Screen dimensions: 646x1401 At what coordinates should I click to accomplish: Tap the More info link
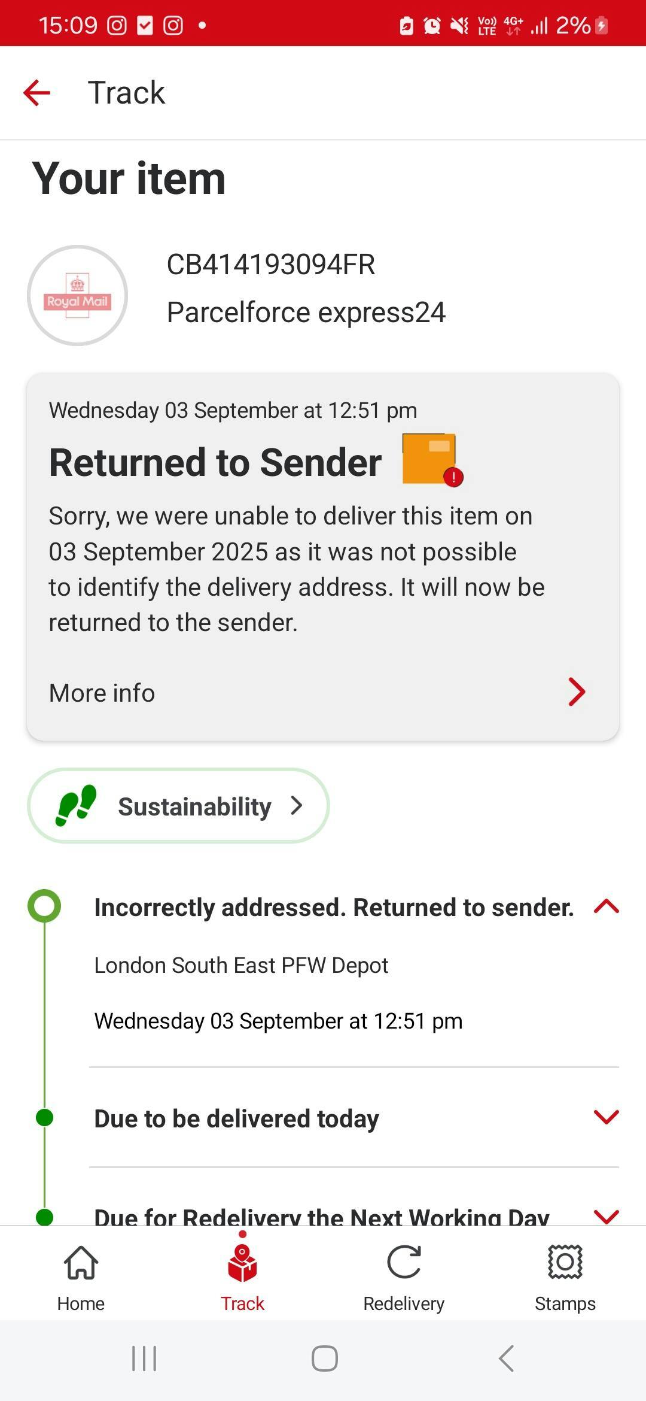[x=102, y=693]
